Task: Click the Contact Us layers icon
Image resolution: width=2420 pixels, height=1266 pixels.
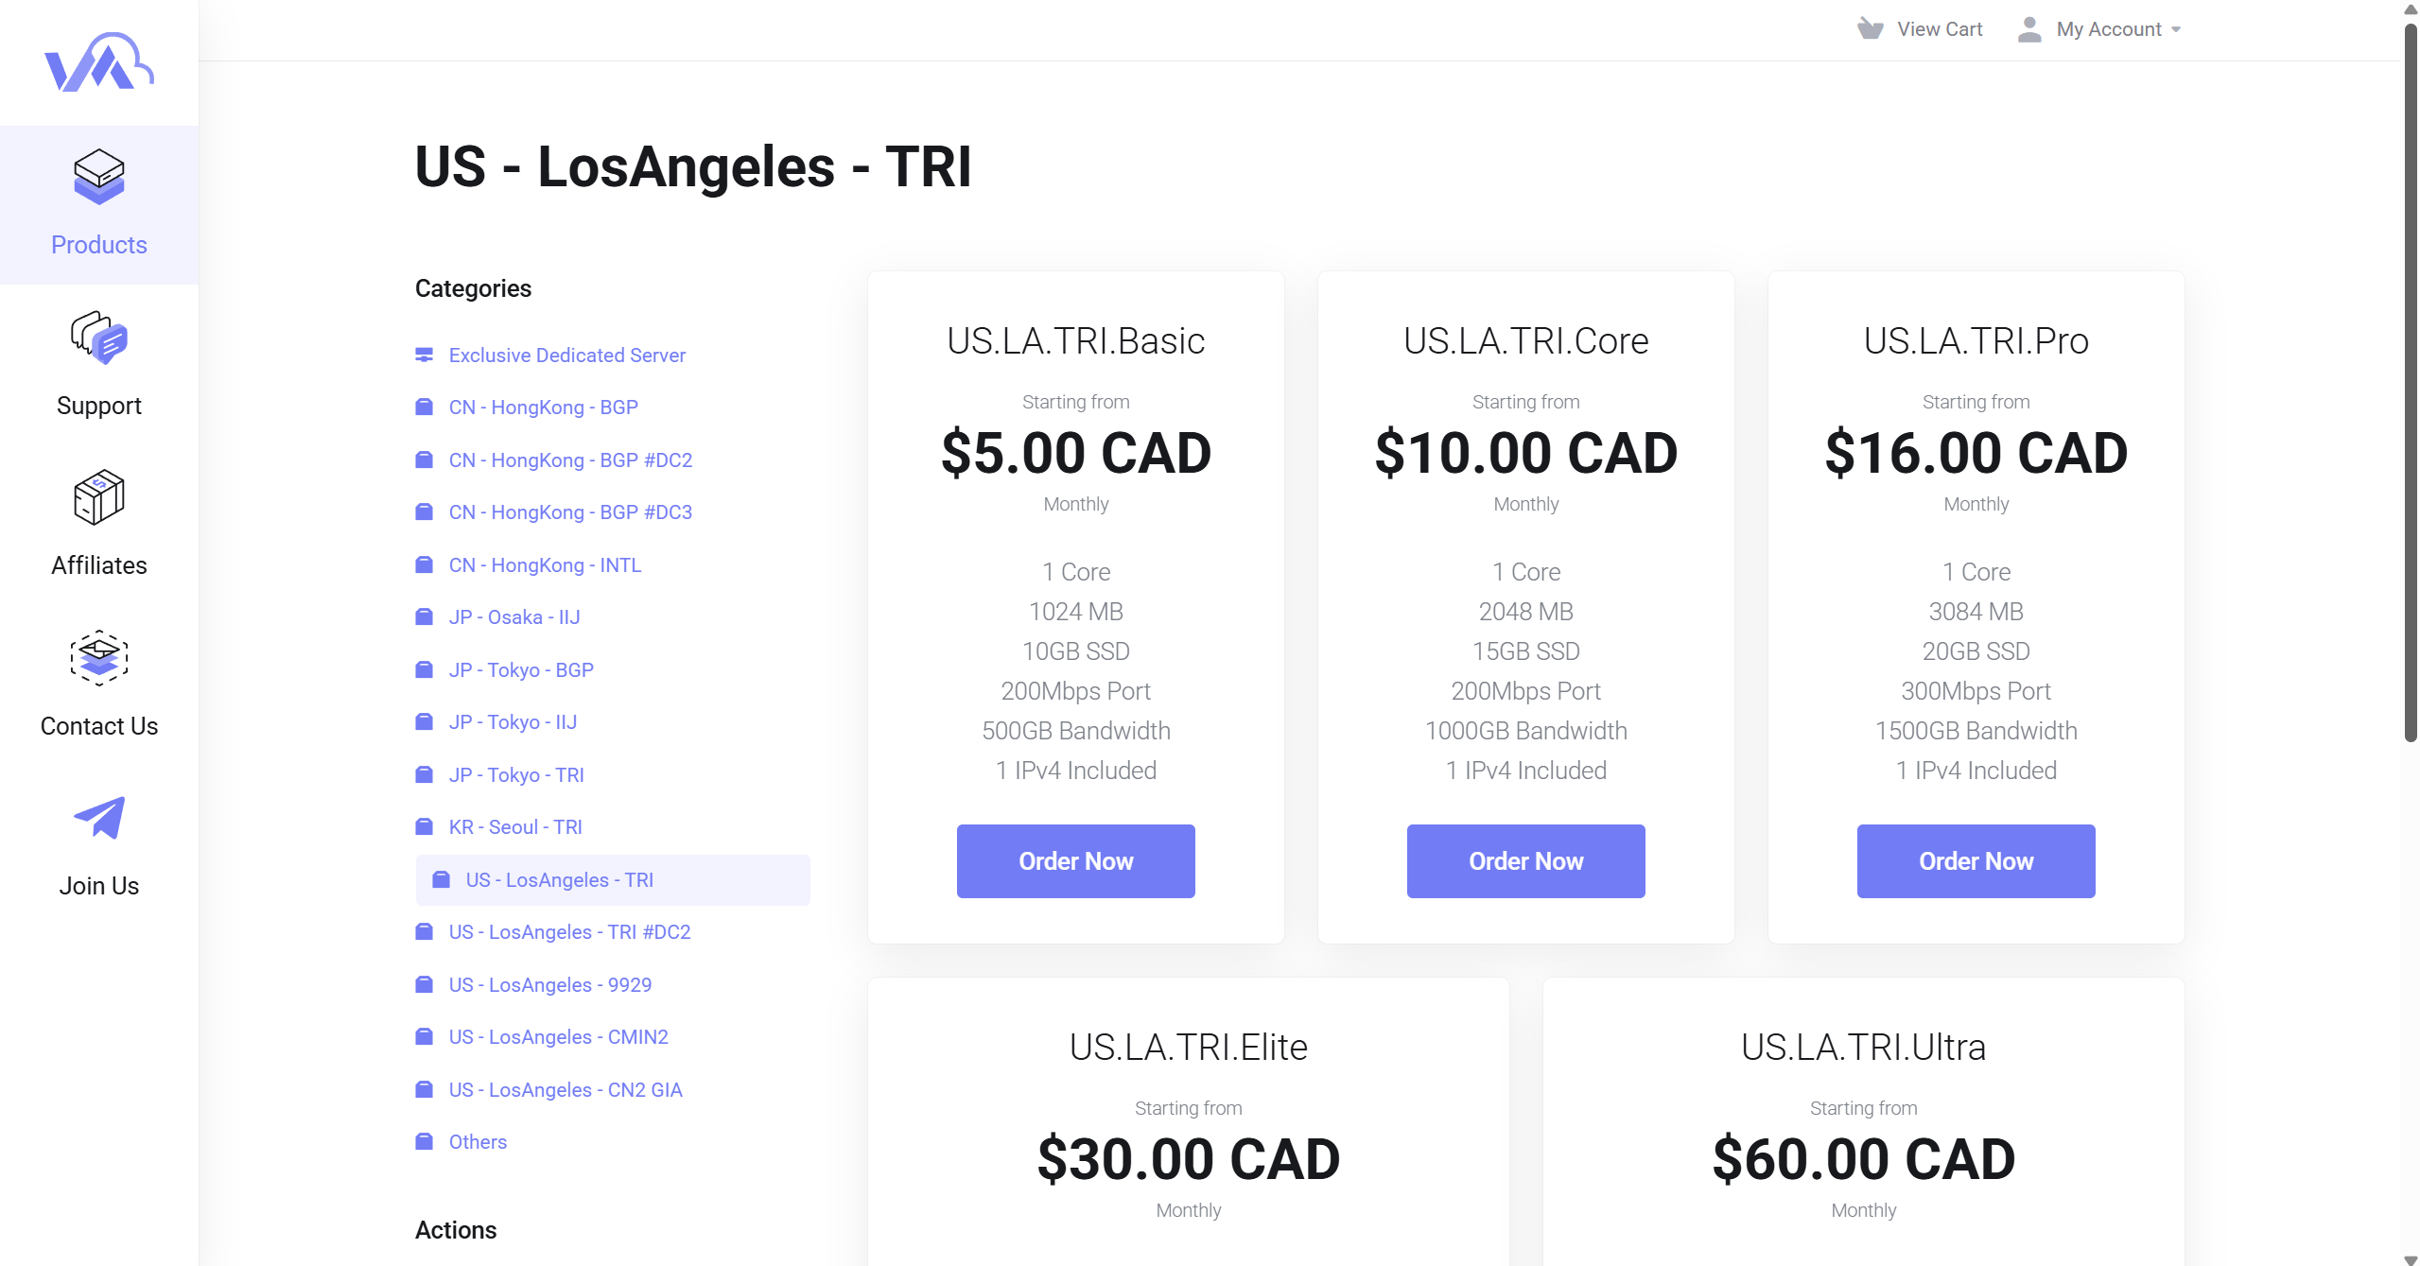Action: pyautogui.click(x=98, y=657)
